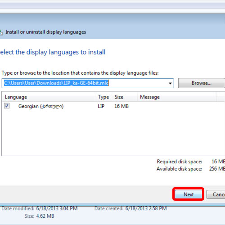Click the Browse... button
This screenshot has width=225, height=225.
tap(202, 83)
